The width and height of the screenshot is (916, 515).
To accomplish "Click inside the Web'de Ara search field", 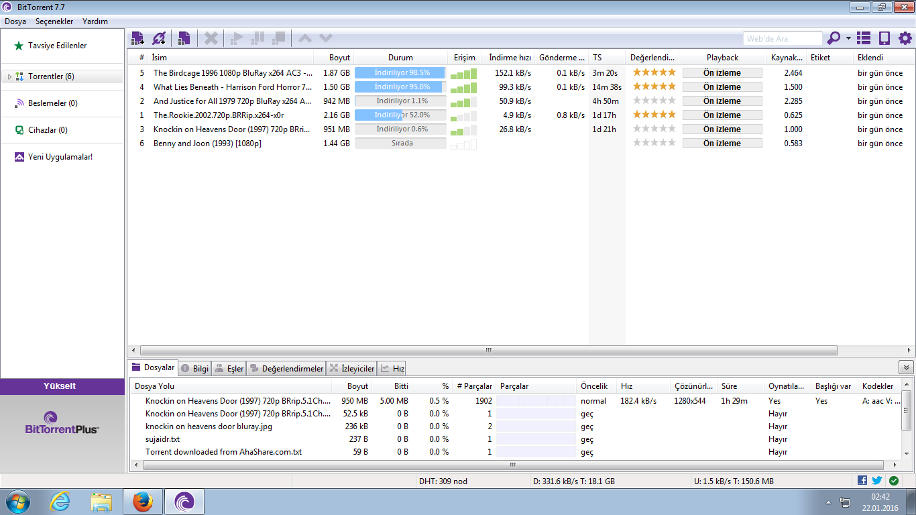I will [783, 39].
